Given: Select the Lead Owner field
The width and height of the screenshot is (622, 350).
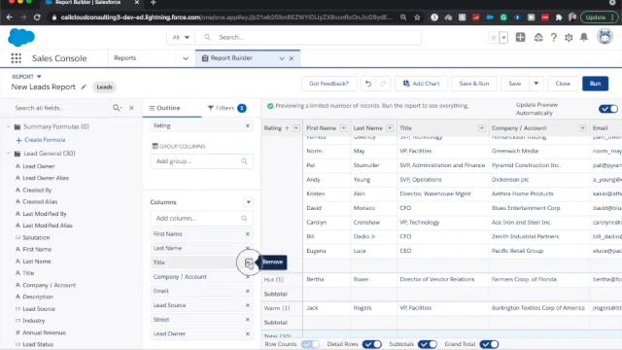Looking at the screenshot, I should tap(39, 166).
